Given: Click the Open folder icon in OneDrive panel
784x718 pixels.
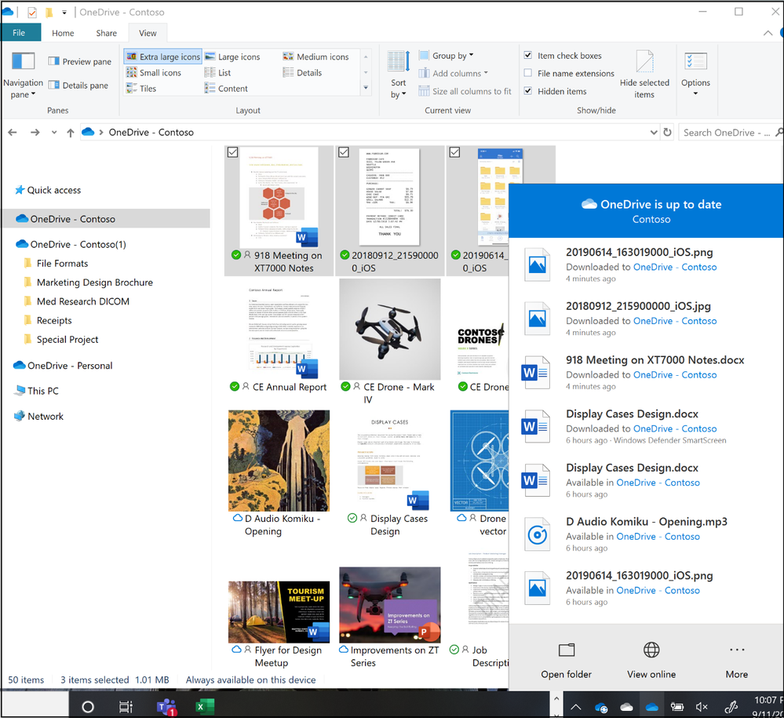Looking at the screenshot, I should [566, 651].
